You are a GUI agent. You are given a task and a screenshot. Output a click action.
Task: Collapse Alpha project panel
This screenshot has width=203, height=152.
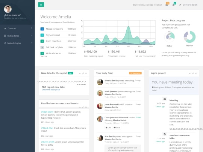(189, 74)
